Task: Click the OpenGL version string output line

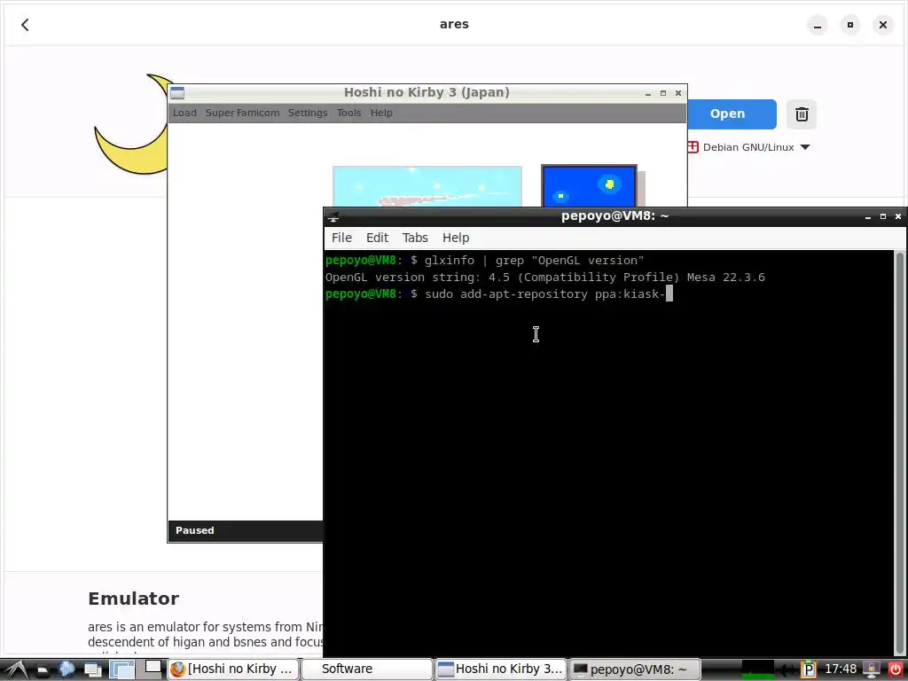Action: coord(545,278)
